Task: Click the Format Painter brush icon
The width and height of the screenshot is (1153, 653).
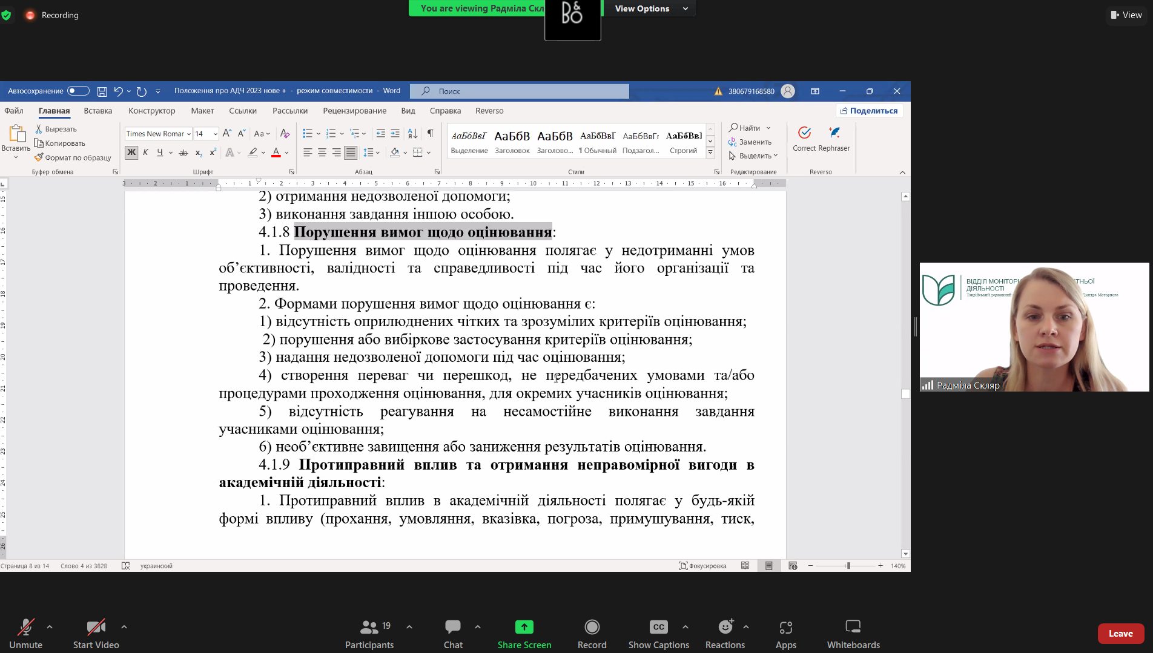Action: click(39, 157)
